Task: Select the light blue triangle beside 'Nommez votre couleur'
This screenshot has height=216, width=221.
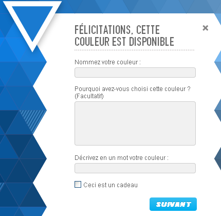Action: (x=218, y=62)
